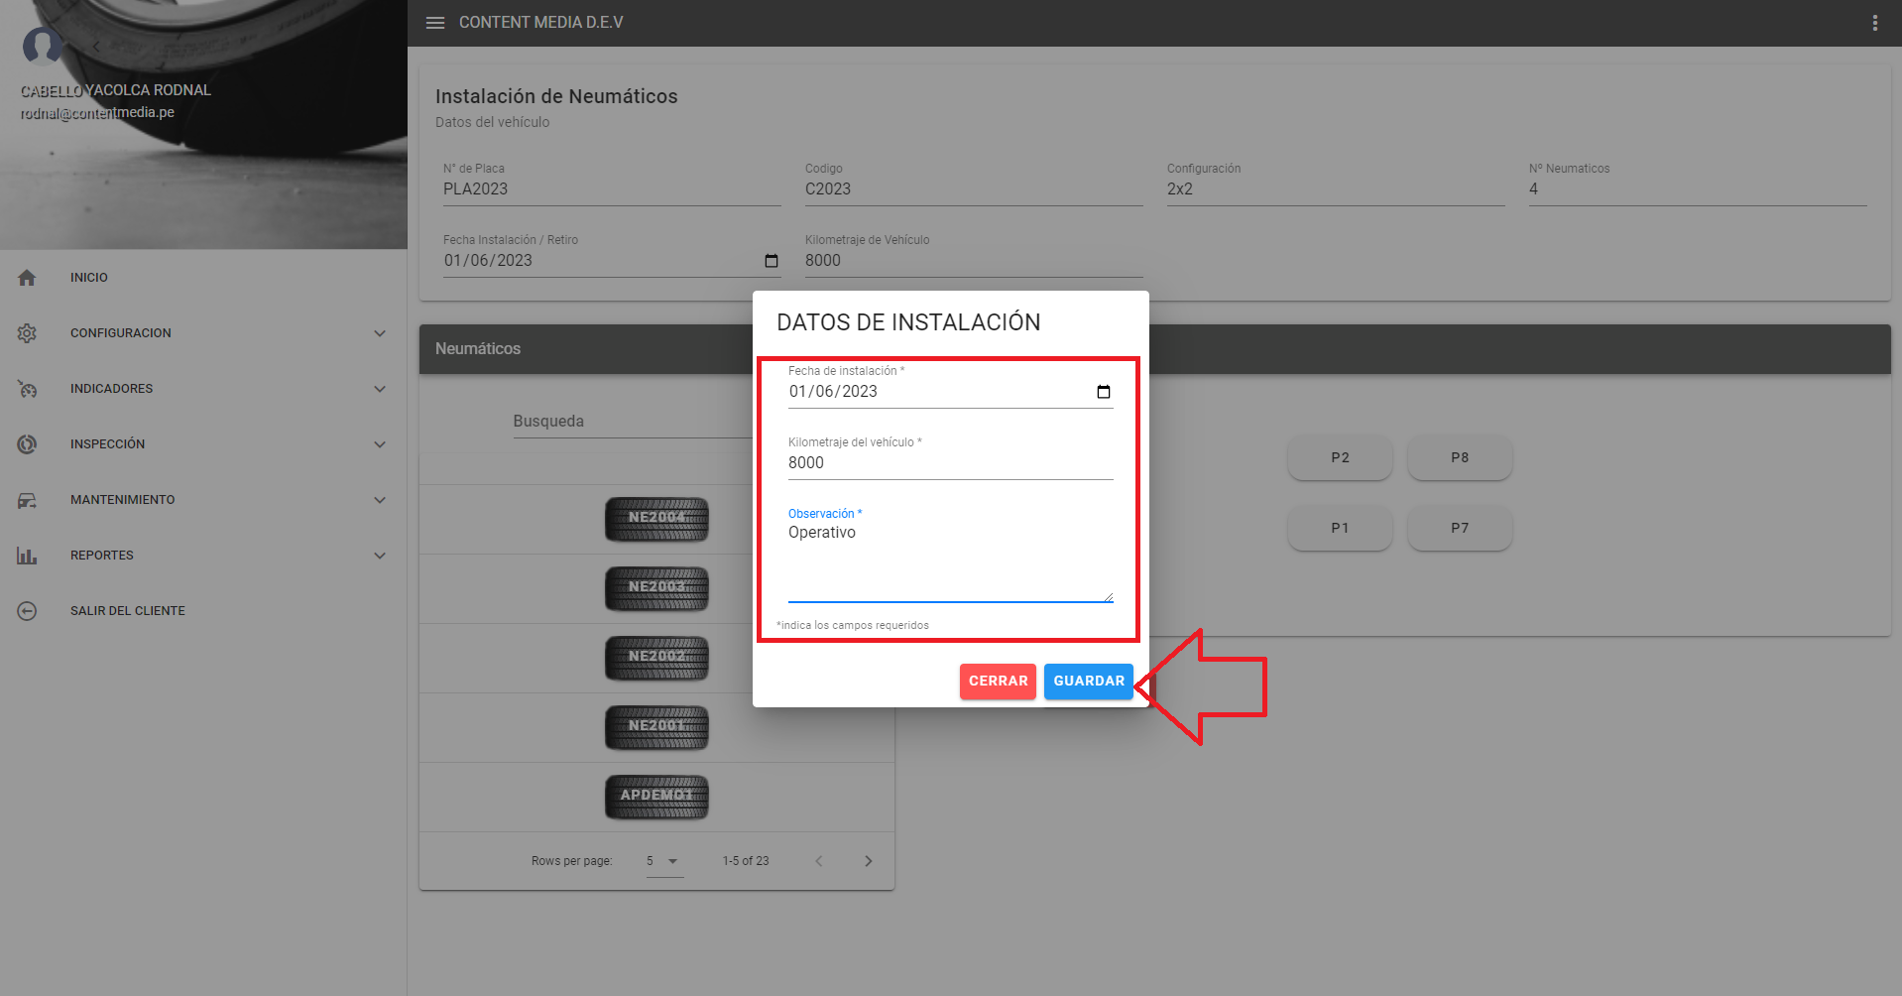Open calendar picker in Fecha de instalación
Viewport: 1902px width, 996px height.
(1103, 392)
